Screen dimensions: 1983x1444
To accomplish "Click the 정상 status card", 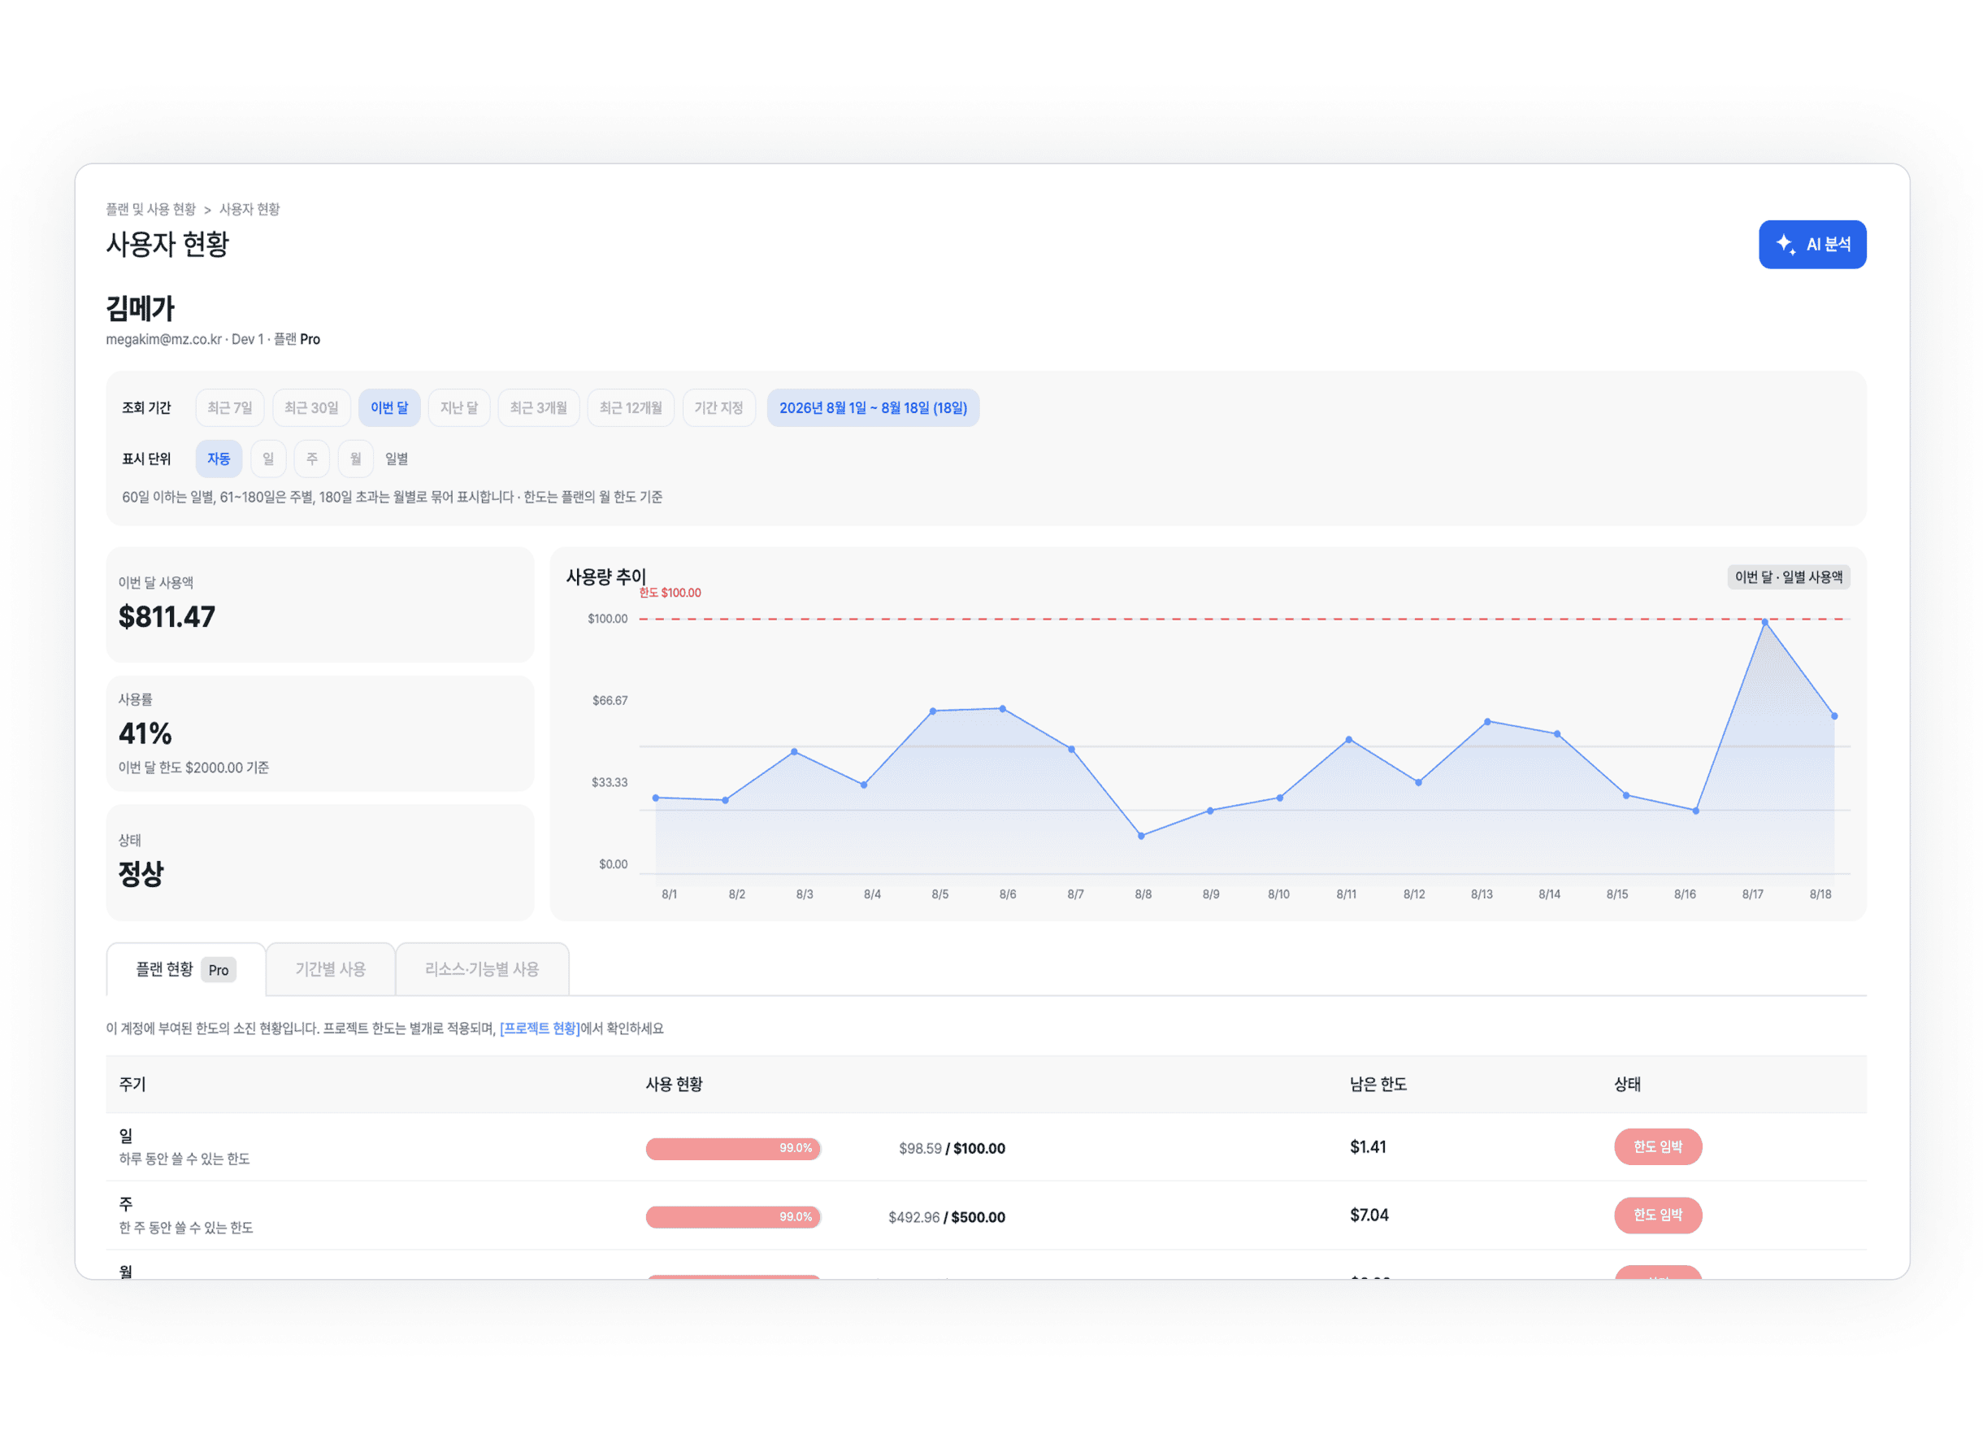I will (320, 863).
